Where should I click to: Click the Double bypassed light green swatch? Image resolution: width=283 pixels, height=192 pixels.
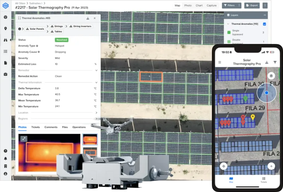tap(229, 42)
